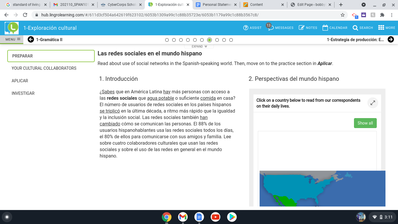The width and height of the screenshot is (398, 224).
Task: Launch Play Store from the shelf
Action: pos(232,217)
